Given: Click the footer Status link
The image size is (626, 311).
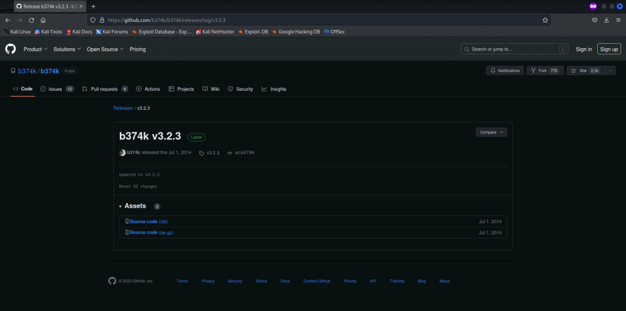Looking at the screenshot, I should pyautogui.click(x=262, y=281).
